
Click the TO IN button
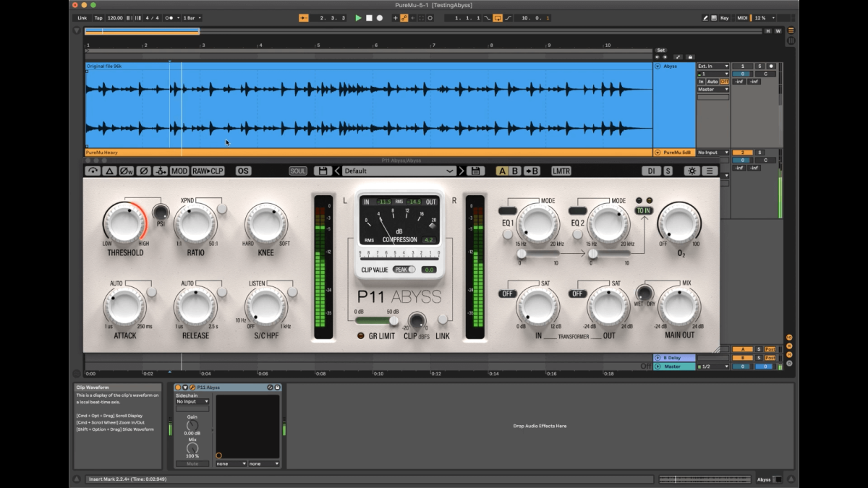(x=643, y=210)
